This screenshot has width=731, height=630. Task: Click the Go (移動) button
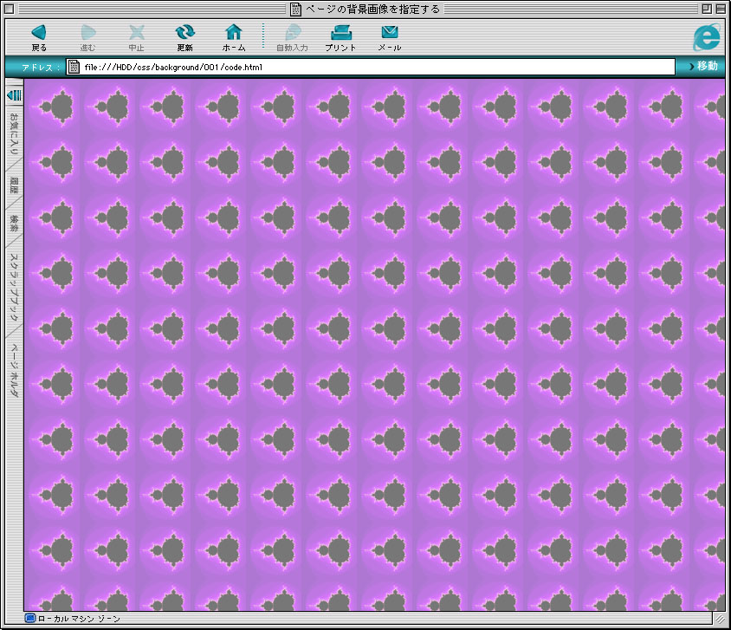point(705,67)
